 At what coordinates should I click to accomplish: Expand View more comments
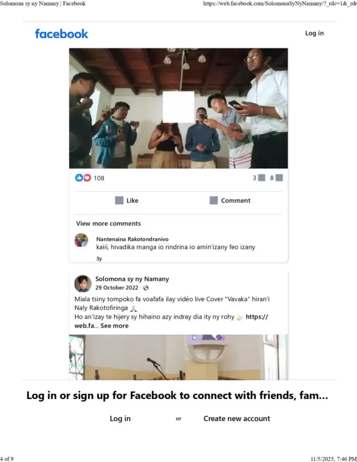[109, 223]
